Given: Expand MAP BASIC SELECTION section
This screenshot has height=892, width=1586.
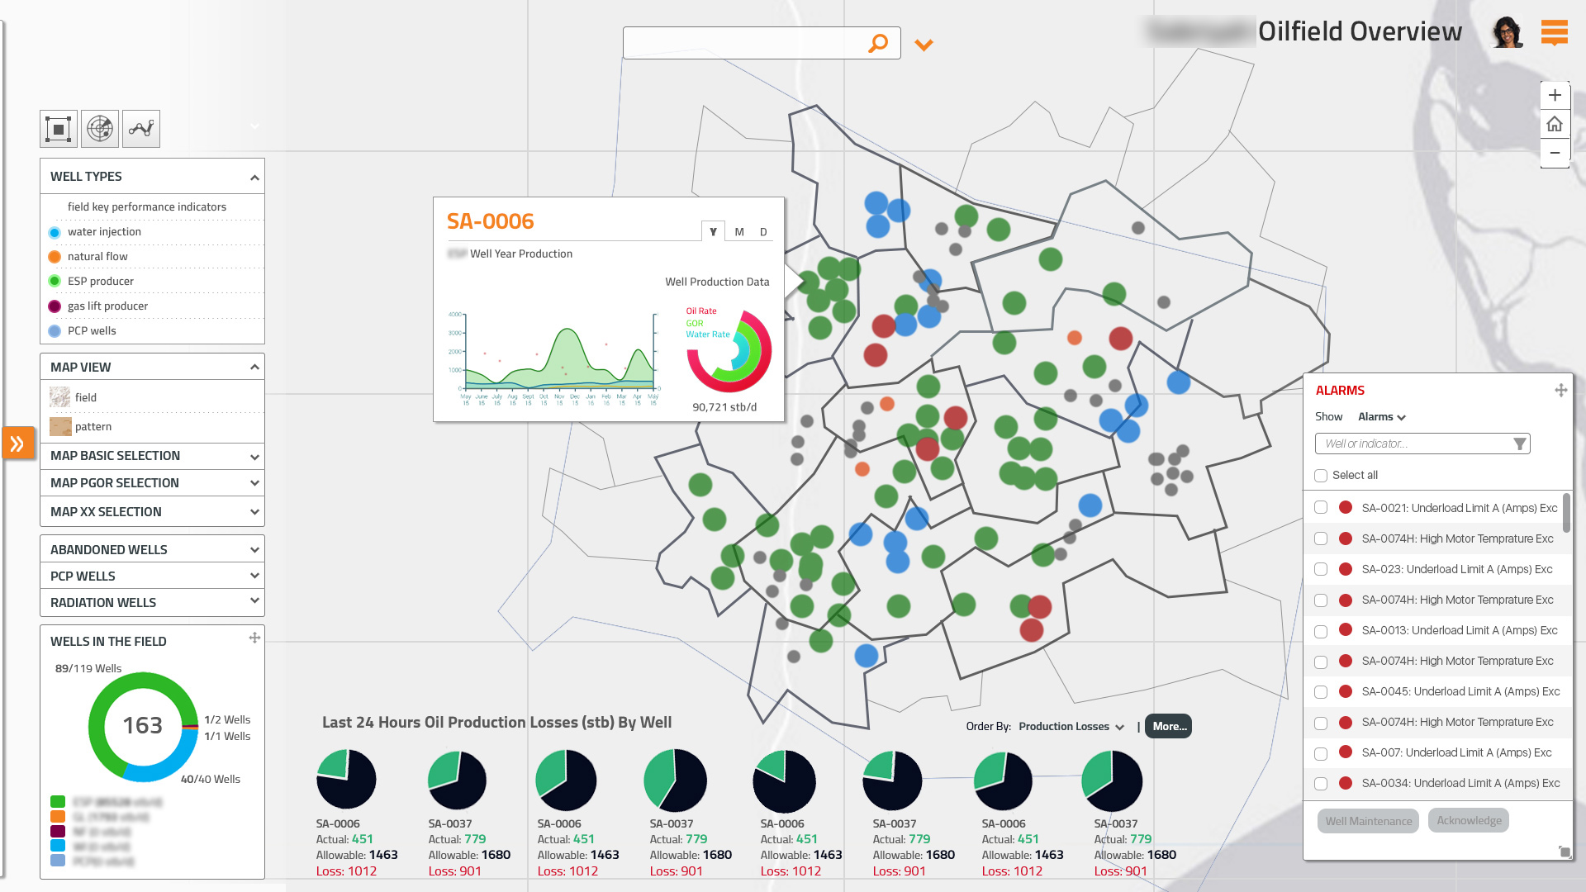Looking at the screenshot, I should tap(254, 457).
